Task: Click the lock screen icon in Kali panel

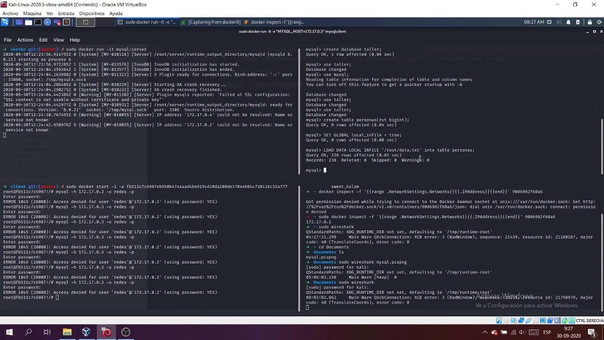Action: (589, 22)
